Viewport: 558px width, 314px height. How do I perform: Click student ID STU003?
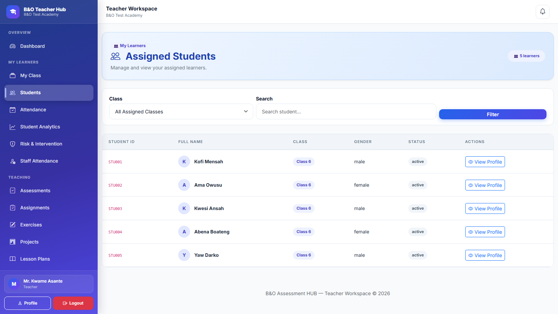115,209
